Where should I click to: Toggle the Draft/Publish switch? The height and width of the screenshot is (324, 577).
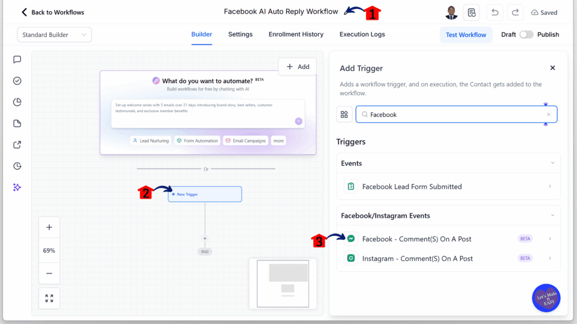click(x=526, y=34)
